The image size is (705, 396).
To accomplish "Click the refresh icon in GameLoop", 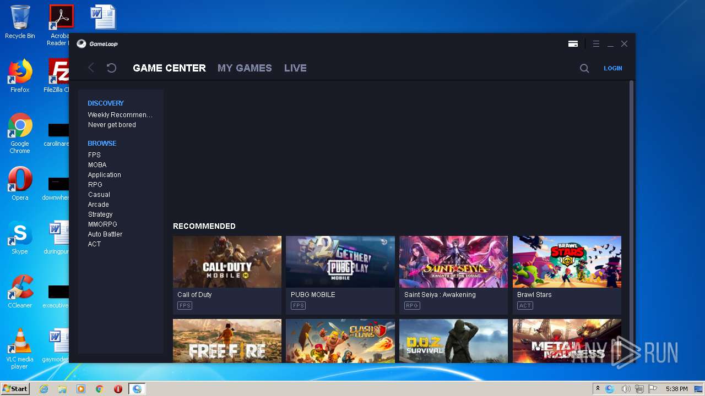I will (111, 68).
